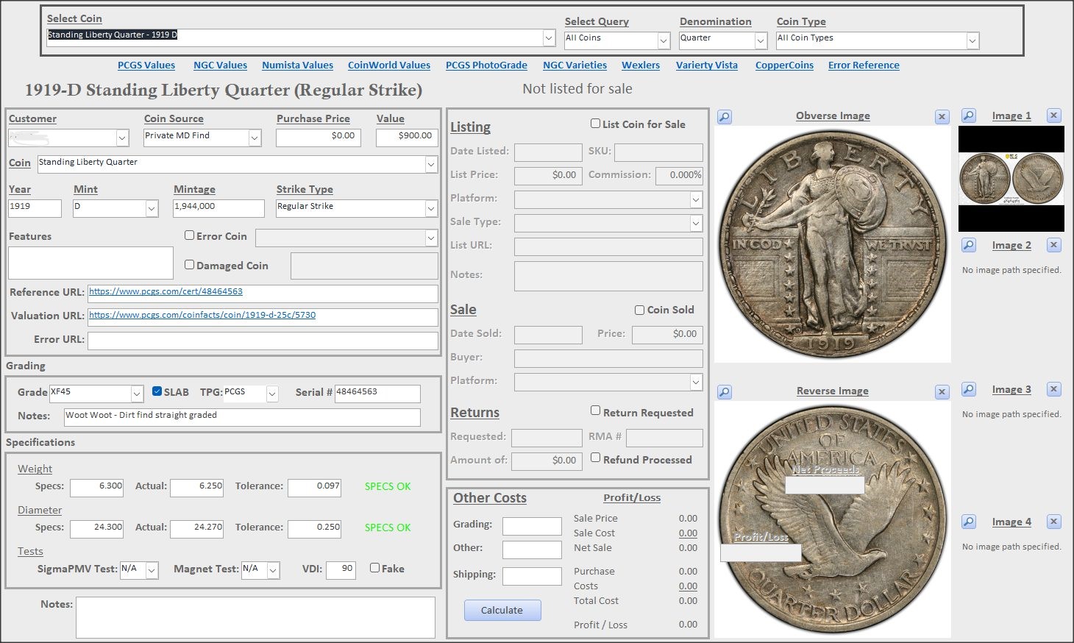
Task: Open magnifier icon beside Image 2
Action: (969, 245)
